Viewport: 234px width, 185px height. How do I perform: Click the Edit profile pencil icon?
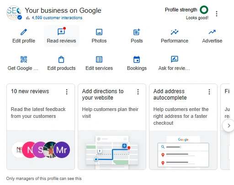[24, 32]
